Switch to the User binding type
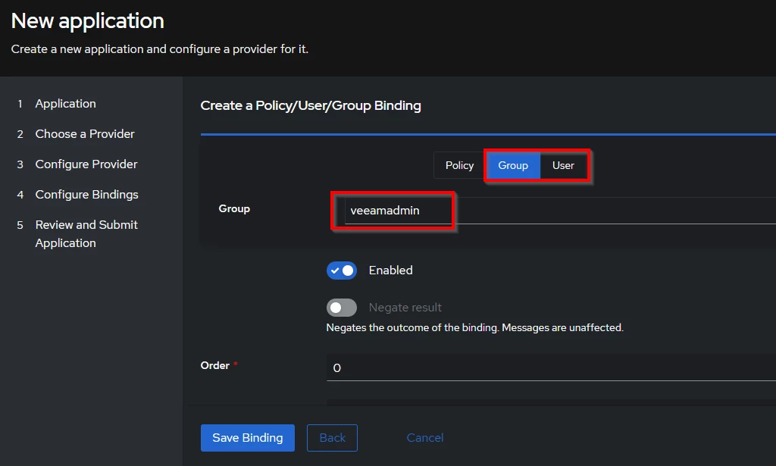 click(x=563, y=165)
